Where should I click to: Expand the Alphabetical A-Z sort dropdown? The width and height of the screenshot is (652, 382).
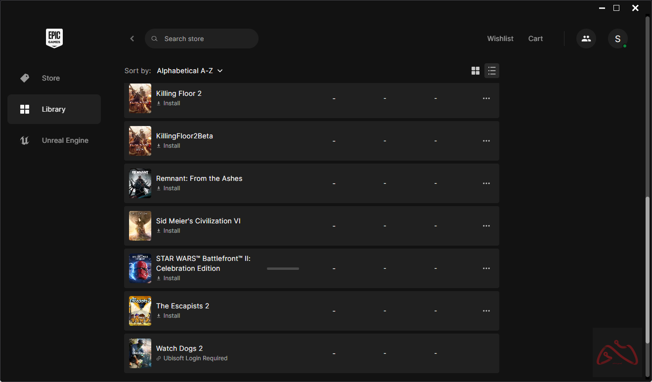click(190, 71)
